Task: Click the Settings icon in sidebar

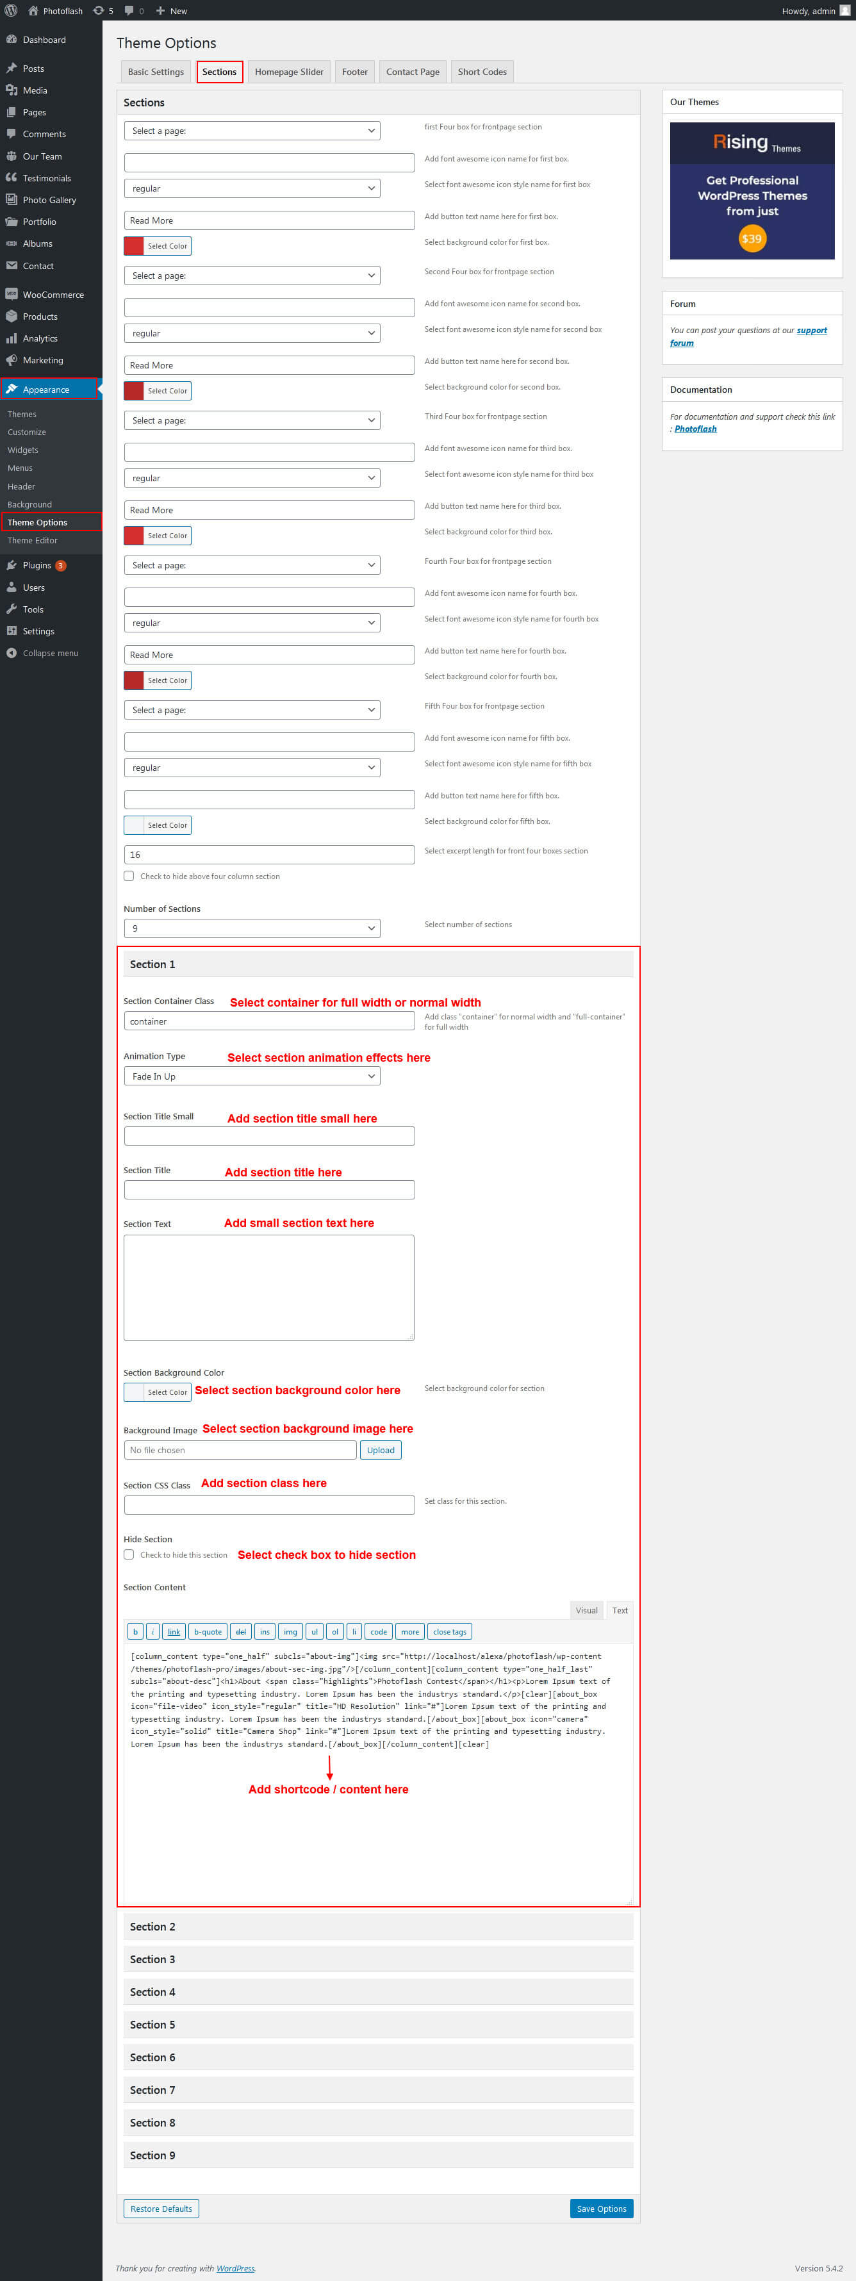Action: click(x=12, y=631)
